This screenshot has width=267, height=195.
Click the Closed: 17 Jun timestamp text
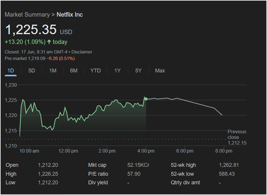36,52
